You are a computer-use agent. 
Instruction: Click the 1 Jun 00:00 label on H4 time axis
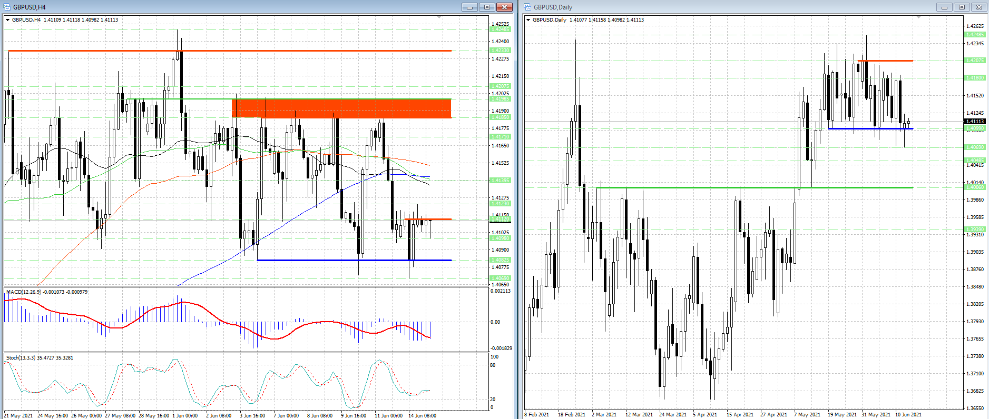[184, 416]
